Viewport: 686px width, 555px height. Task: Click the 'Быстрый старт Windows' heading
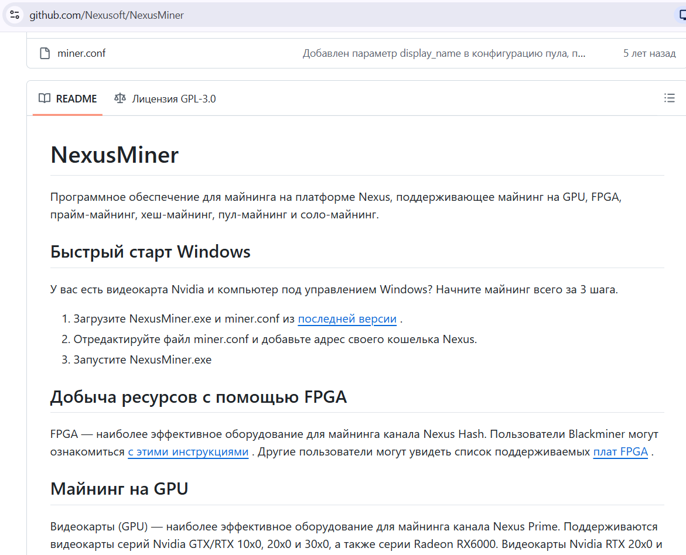[150, 252]
